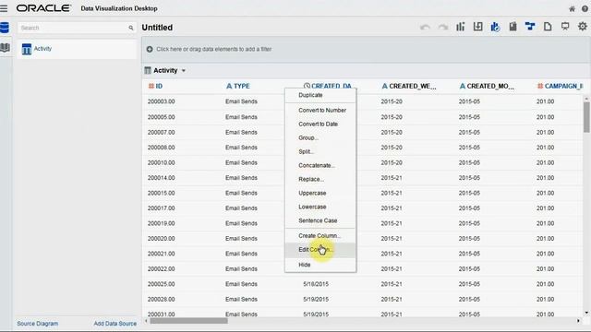Click date cell 5/18/2015

pyautogui.click(x=316, y=284)
